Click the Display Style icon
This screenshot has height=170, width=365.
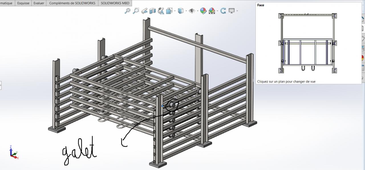pos(181,11)
